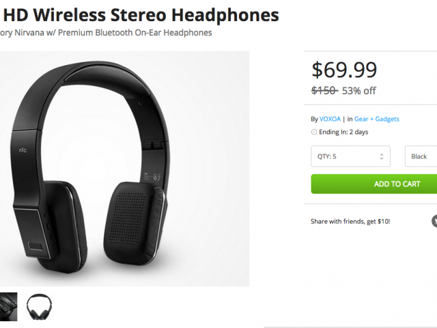Click the round share icon at right edge

434,221
